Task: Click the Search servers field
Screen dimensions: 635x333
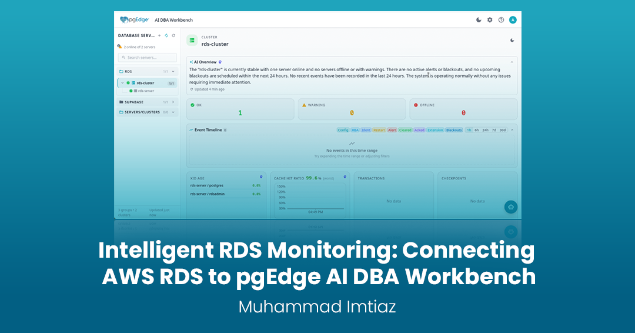Action: [x=148, y=58]
